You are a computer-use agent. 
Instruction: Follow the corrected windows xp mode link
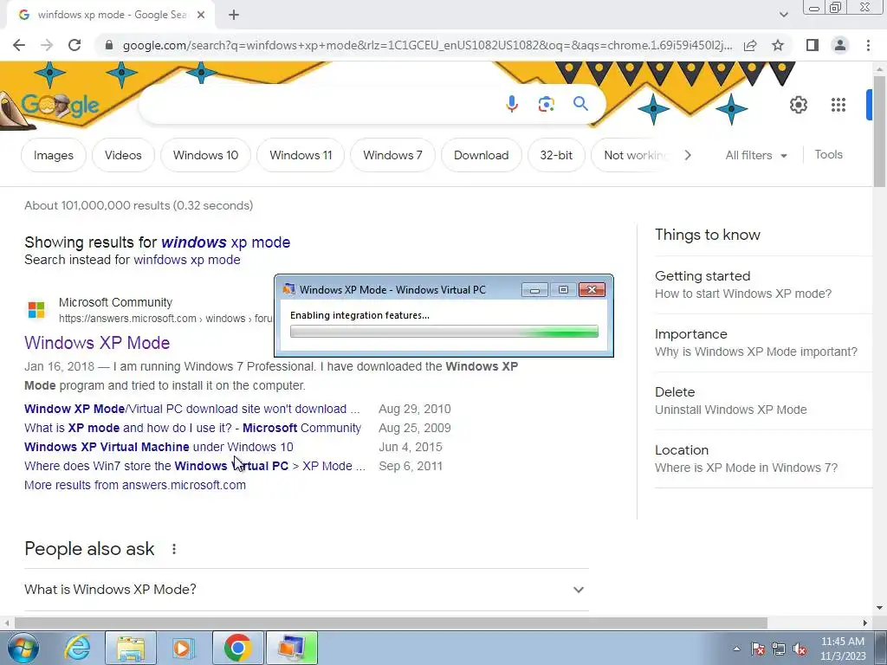[x=226, y=242]
